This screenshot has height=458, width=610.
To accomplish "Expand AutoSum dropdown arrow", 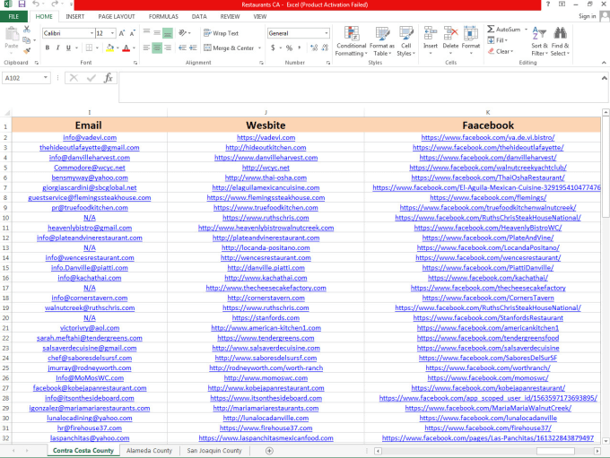I will point(526,30).
